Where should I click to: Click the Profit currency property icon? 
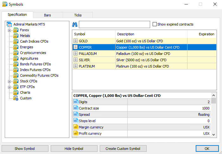(x=76, y=133)
